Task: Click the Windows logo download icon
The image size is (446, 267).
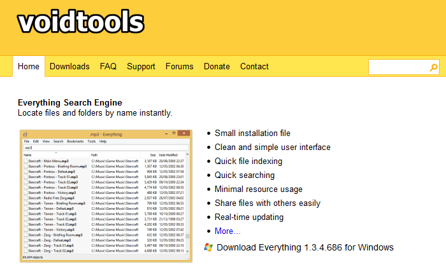Action: (208, 247)
